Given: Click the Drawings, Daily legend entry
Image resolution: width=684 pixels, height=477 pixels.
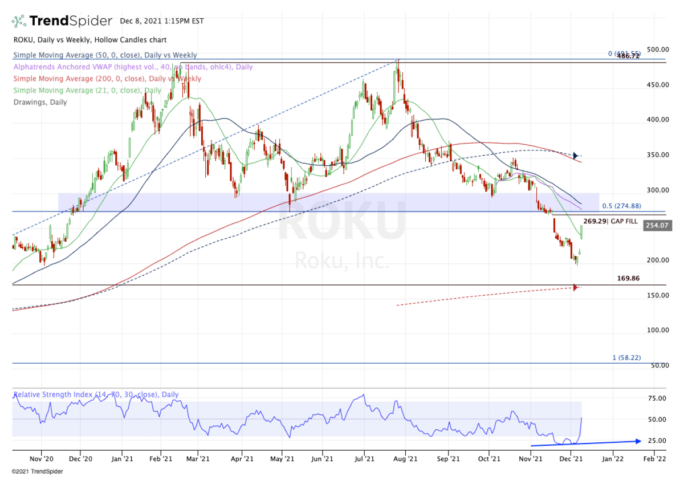Looking at the screenshot, I should 39,103.
